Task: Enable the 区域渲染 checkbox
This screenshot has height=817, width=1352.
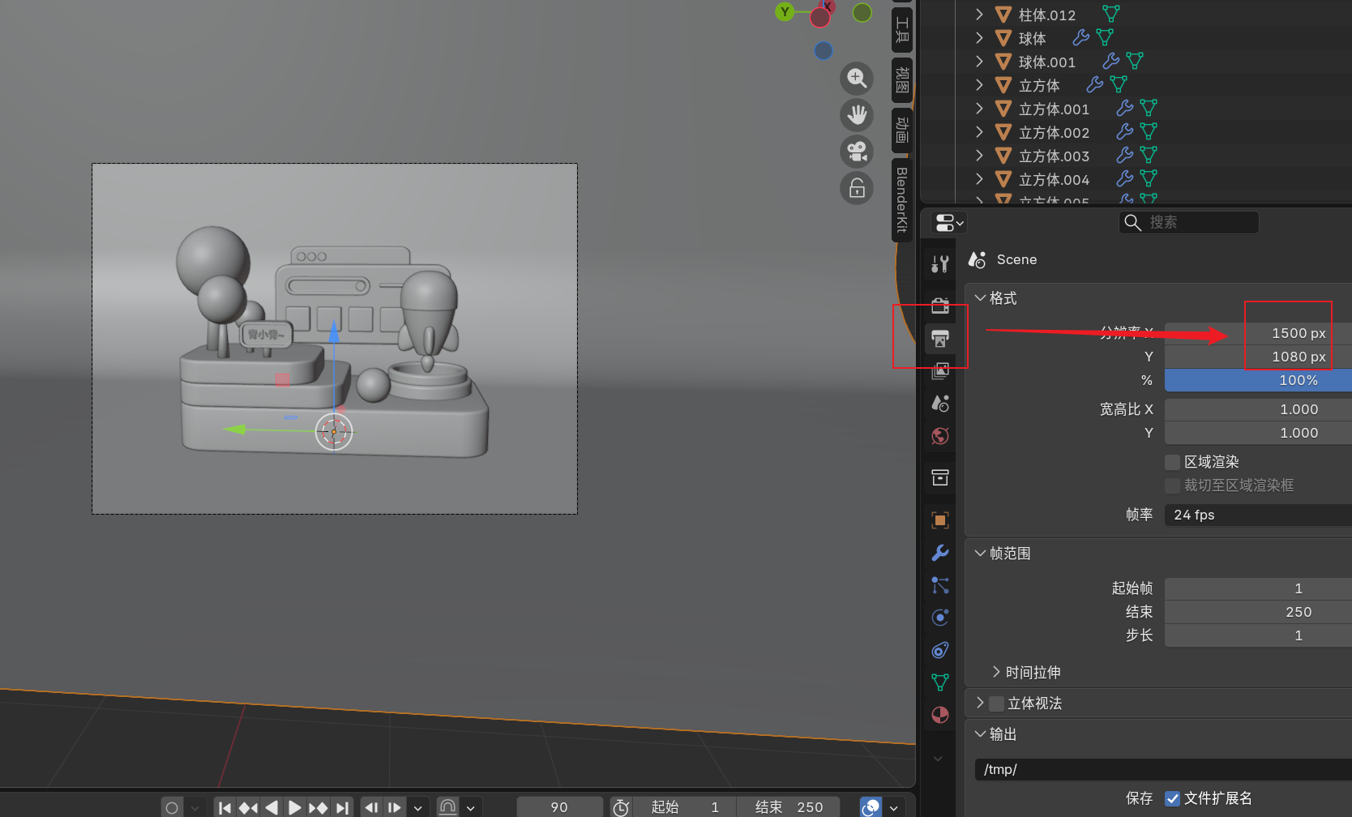Action: click(x=1172, y=462)
